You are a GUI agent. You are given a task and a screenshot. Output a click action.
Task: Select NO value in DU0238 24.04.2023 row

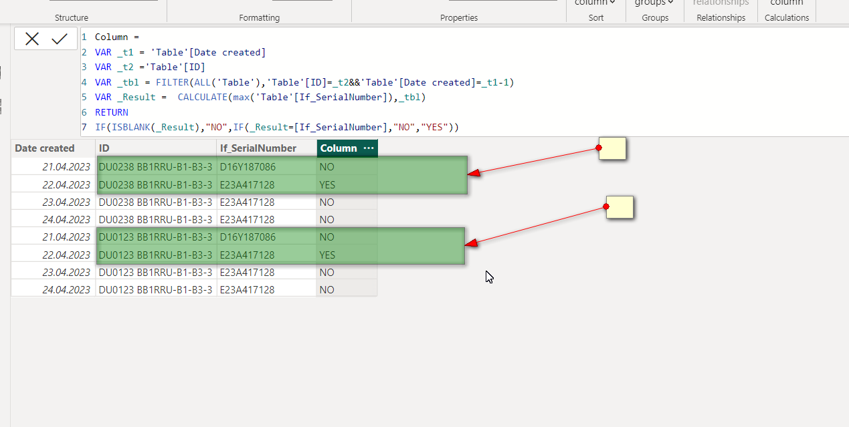[x=347, y=219]
